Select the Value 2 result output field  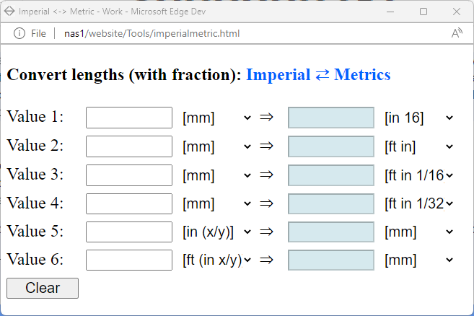[x=331, y=146]
